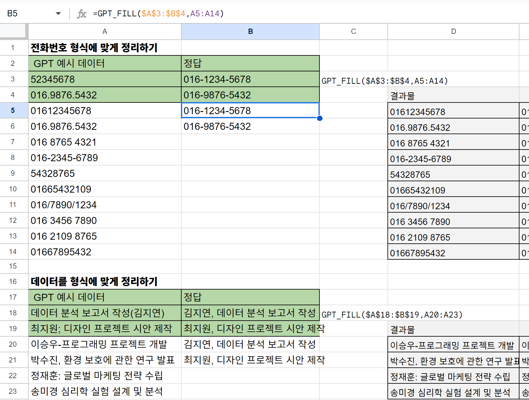Click cell A23 '송미경 심리학 실험 설계 및 분석'

pyautogui.click(x=105, y=391)
